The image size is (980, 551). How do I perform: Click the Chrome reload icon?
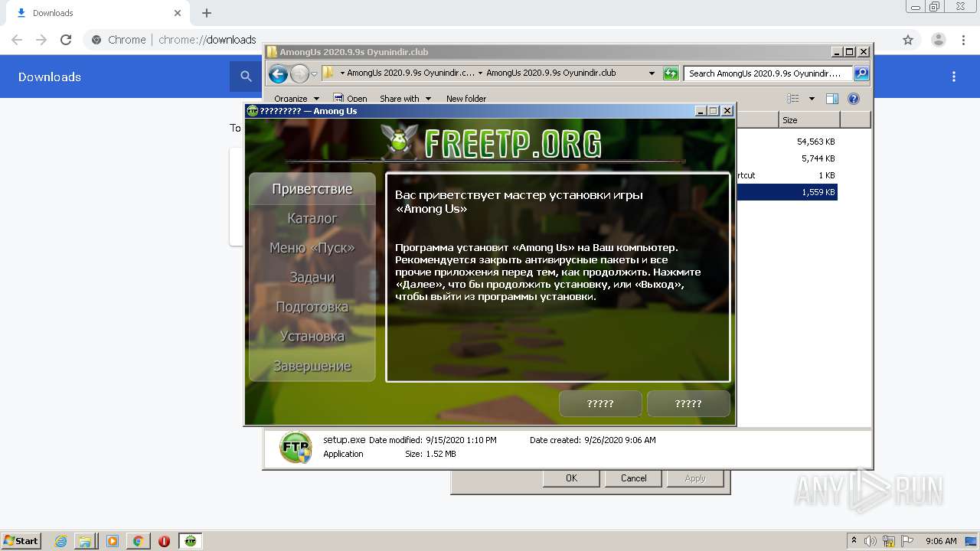[x=66, y=40]
